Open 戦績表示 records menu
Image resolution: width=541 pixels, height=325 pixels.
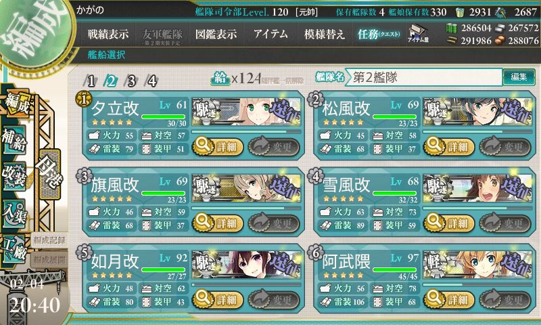108,34
